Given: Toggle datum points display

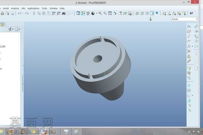Looking at the screenshot, I should coord(174,13).
